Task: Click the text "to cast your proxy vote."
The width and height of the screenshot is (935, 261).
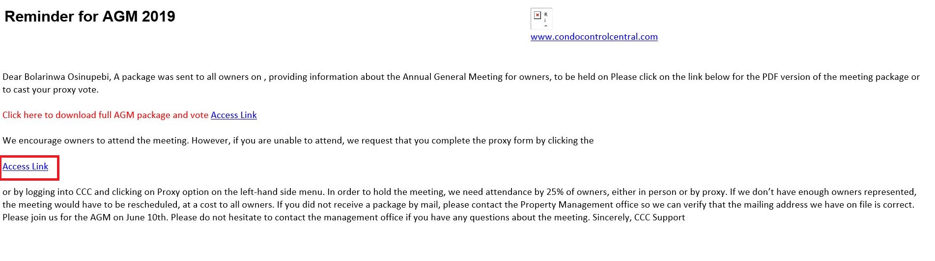Action: click(51, 90)
